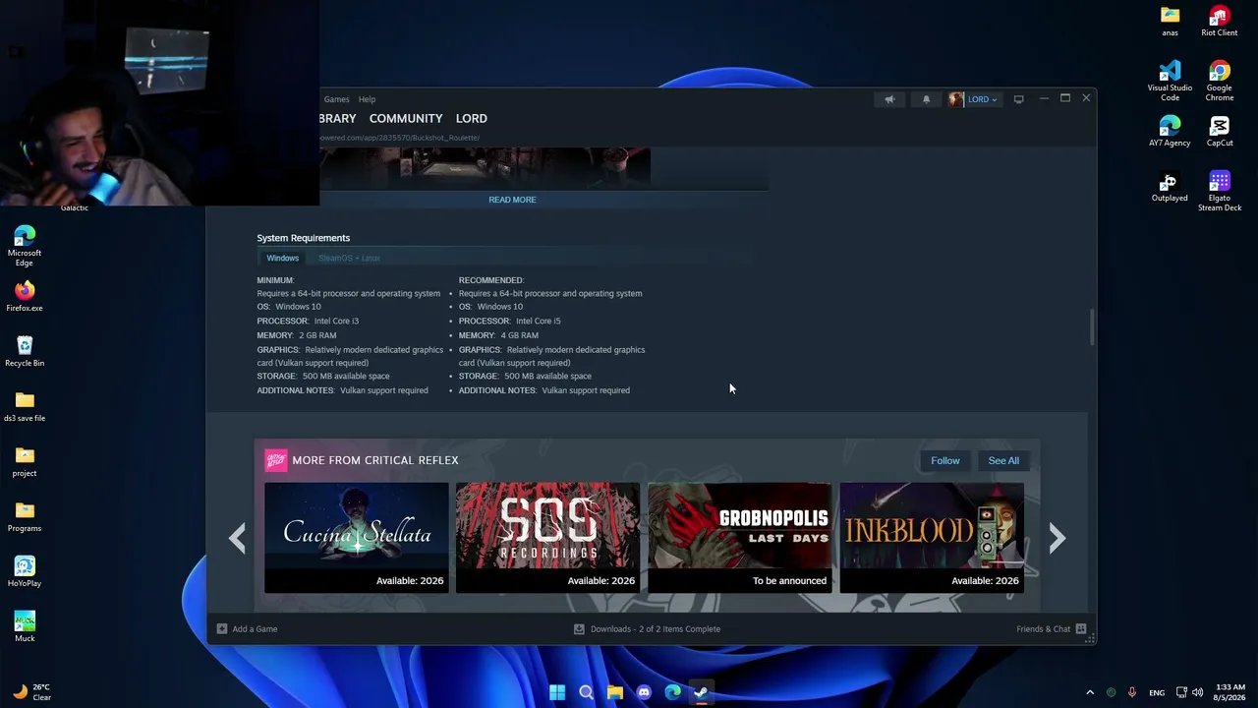The width and height of the screenshot is (1258, 708).
Task: Open Friends & Chat panel
Action: click(x=1044, y=629)
